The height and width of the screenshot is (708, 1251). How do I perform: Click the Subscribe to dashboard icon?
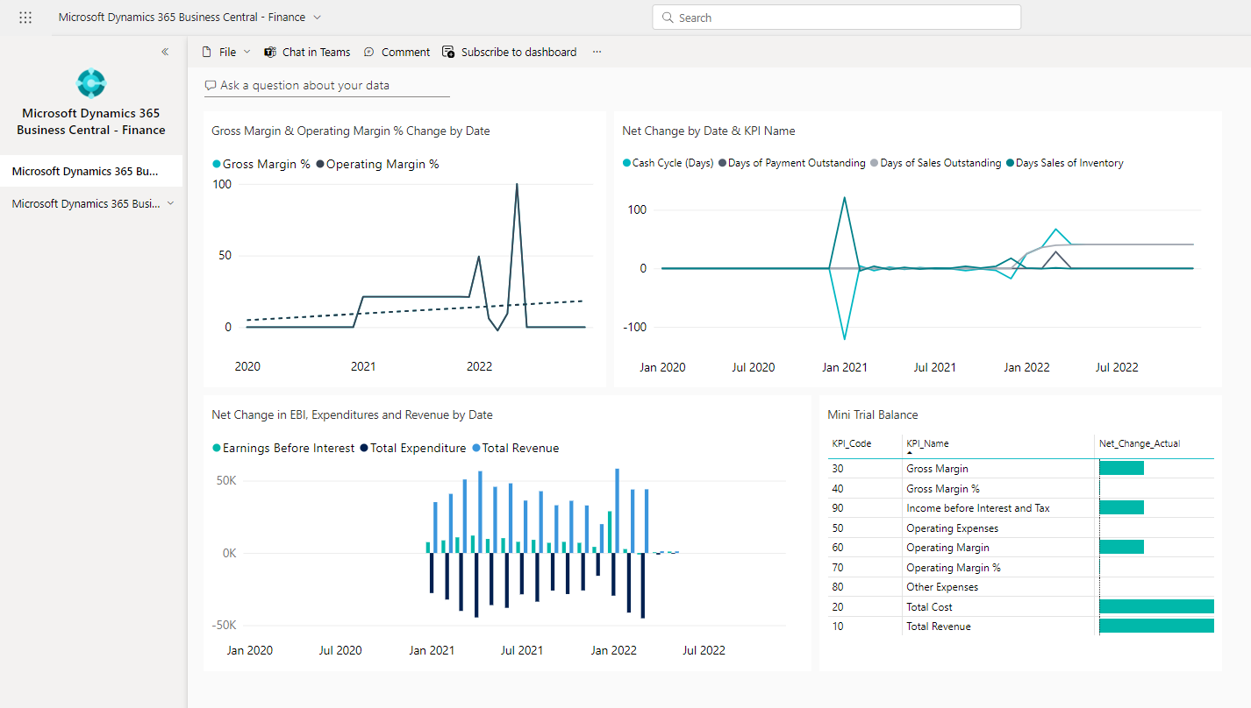448,52
